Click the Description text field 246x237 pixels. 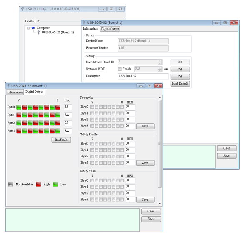(x=143, y=76)
